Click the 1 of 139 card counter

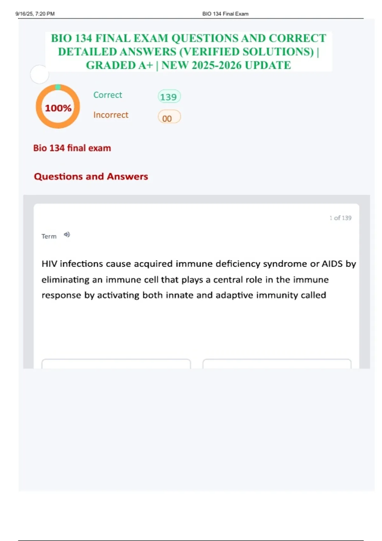click(340, 218)
